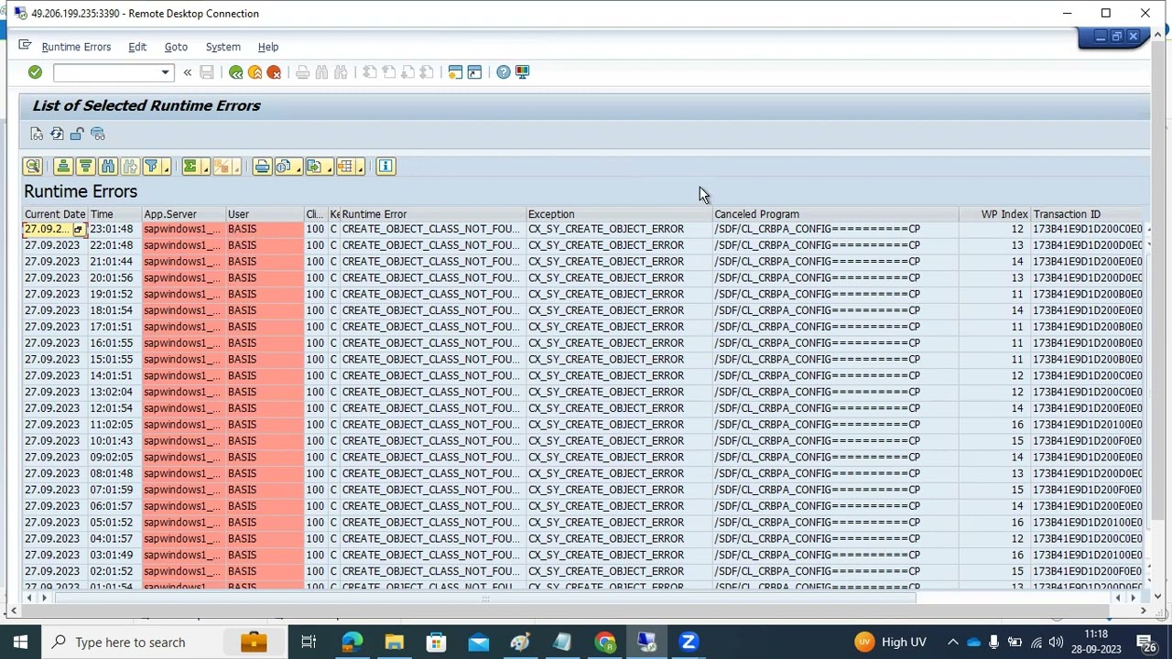Click the WP Index column header
This screenshot has height=659, width=1172.
coord(994,214)
